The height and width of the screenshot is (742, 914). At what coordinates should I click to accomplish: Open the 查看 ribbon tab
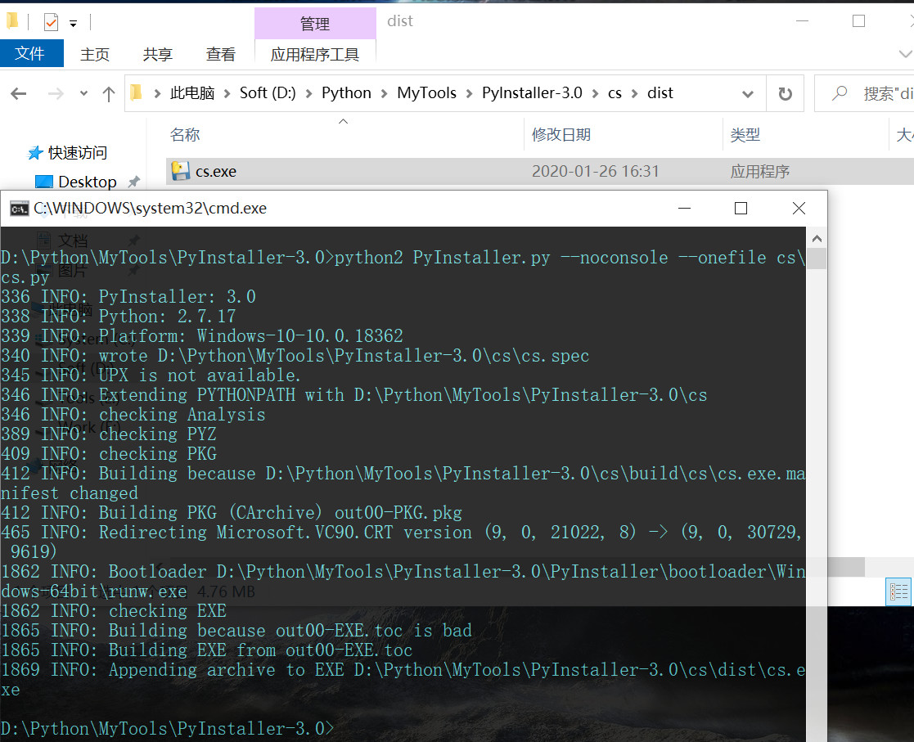pyautogui.click(x=220, y=54)
